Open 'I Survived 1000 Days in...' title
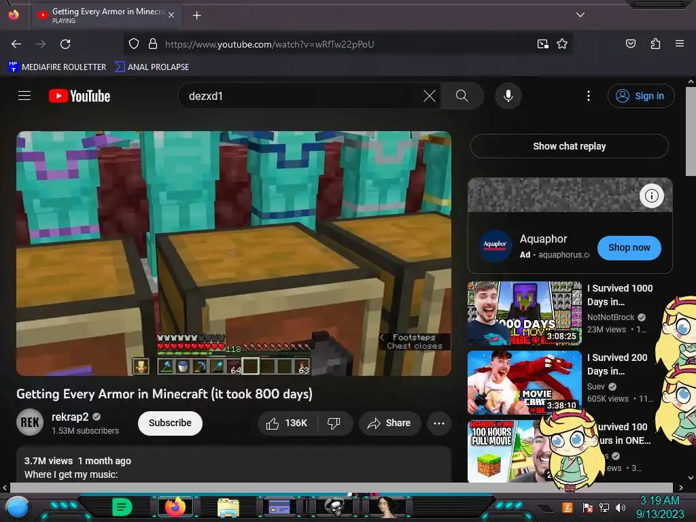 [x=620, y=295]
